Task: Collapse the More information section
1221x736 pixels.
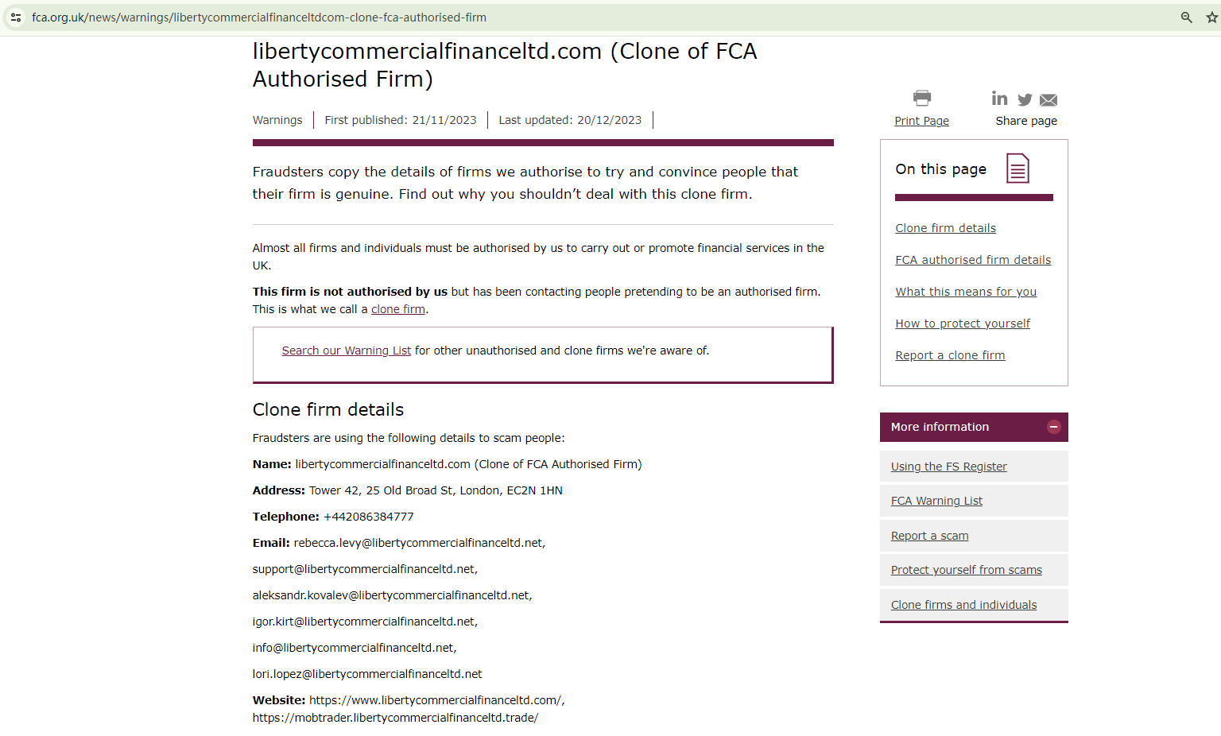Action: pos(1053,427)
